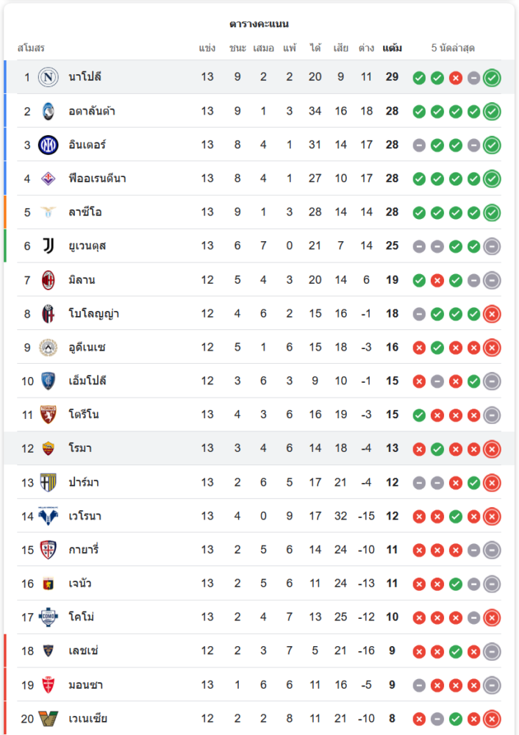Click the Napoli club crest icon
Image resolution: width=519 pixels, height=735 pixels.
tap(49, 77)
